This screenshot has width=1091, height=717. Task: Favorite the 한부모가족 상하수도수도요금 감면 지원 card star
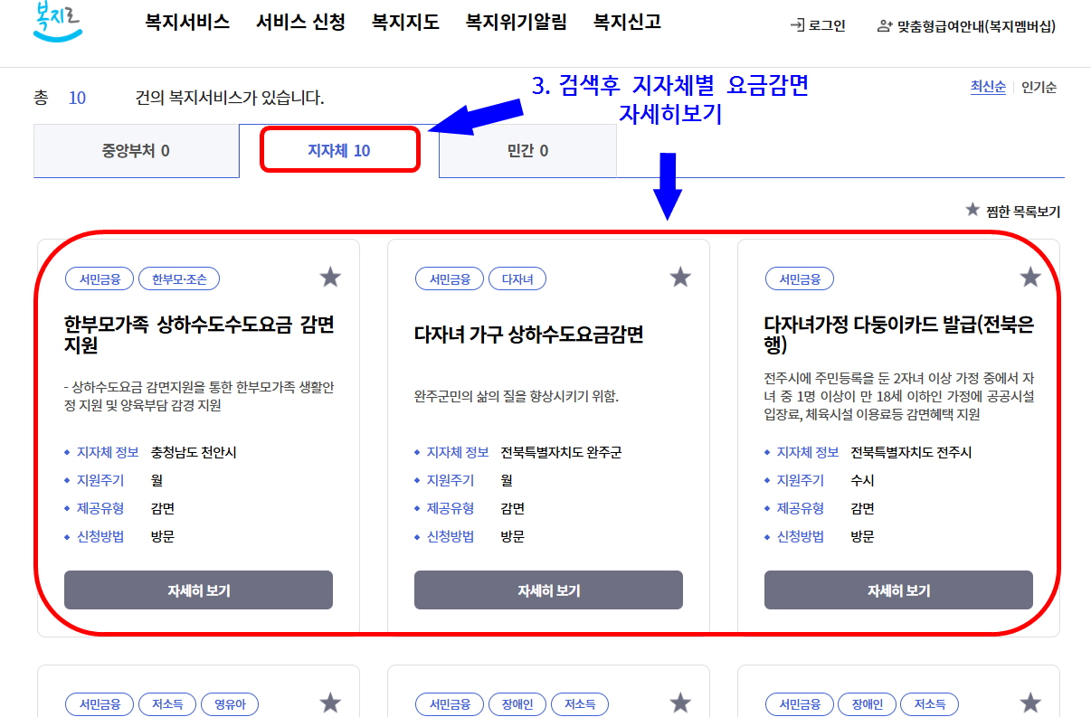(330, 278)
